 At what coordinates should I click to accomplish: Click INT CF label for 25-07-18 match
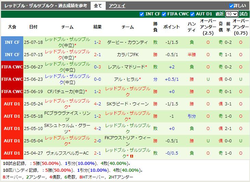click(12, 42)
